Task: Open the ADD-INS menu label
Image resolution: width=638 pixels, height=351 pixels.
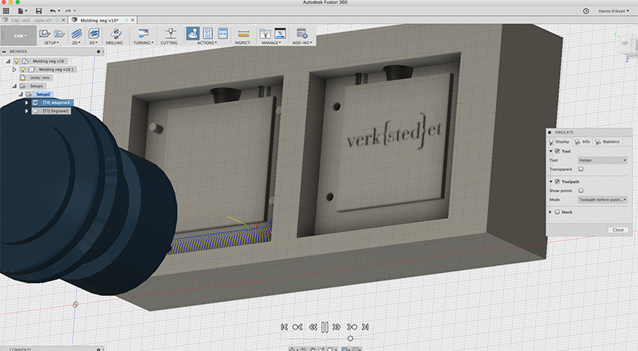Action: (x=302, y=43)
